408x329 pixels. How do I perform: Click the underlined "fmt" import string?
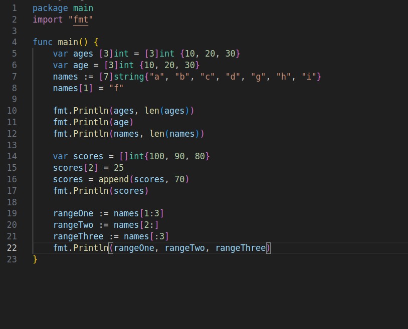point(81,20)
